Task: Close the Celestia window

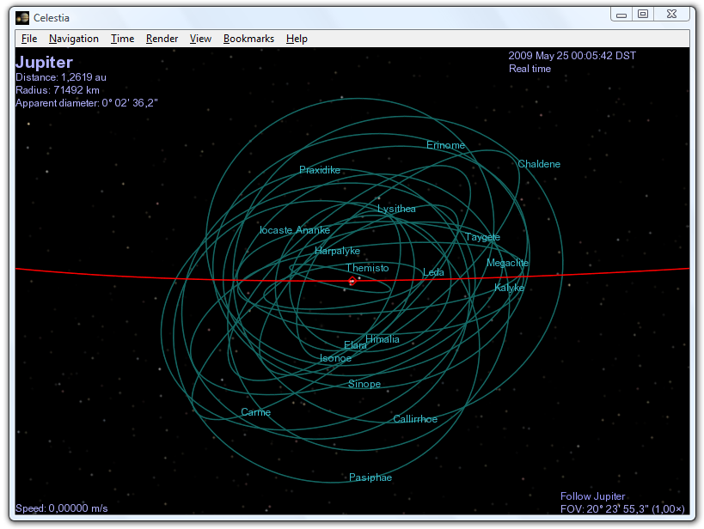Action: [671, 15]
